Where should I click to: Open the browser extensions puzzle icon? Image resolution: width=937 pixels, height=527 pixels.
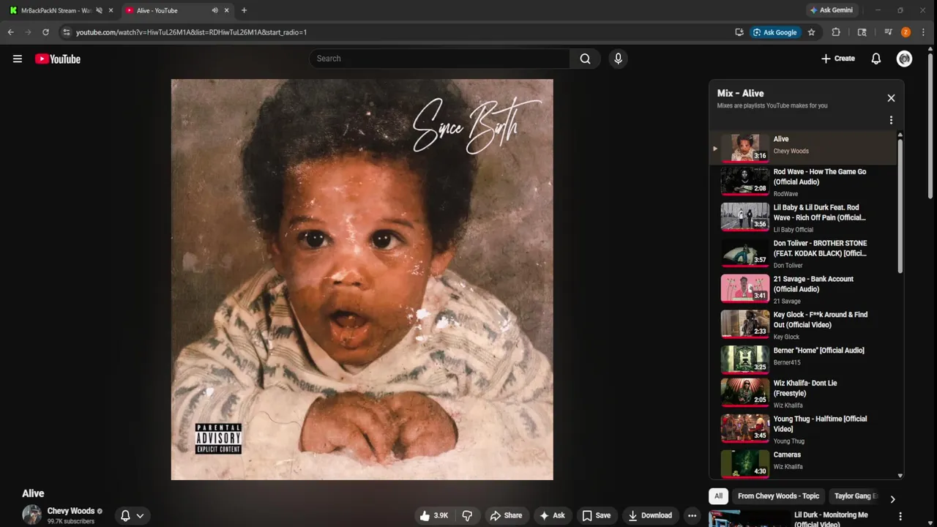point(836,32)
